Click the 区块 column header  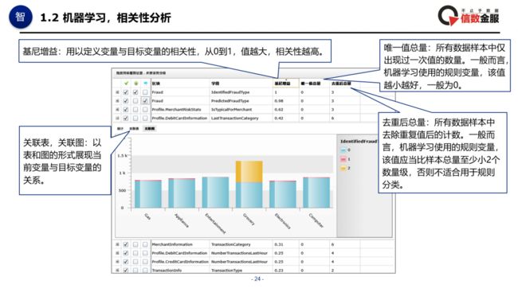click(155, 84)
